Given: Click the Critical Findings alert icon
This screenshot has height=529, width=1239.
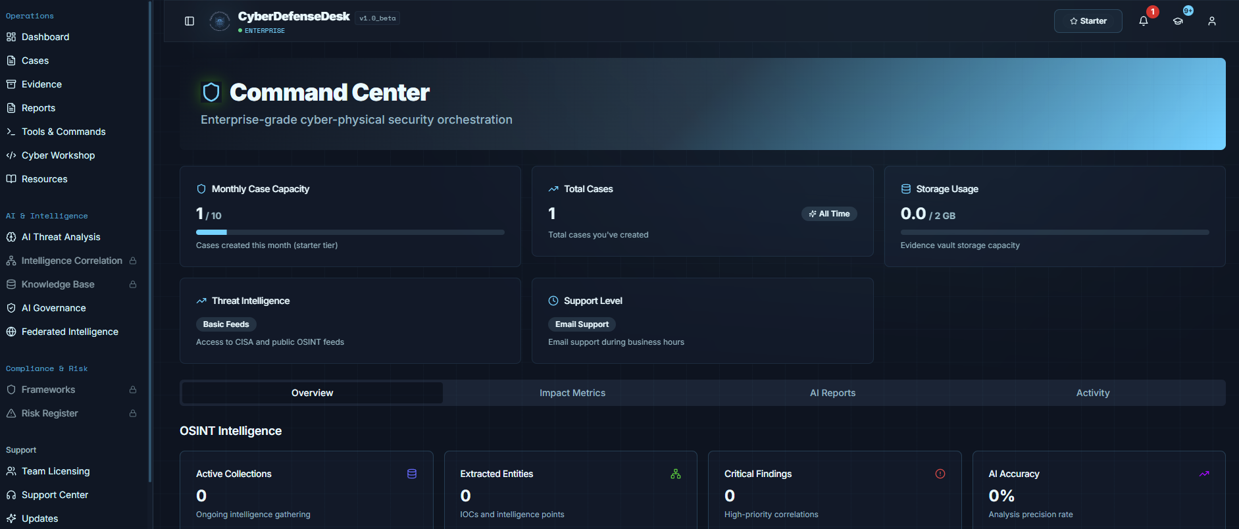Looking at the screenshot, I should tap(940, 474).
